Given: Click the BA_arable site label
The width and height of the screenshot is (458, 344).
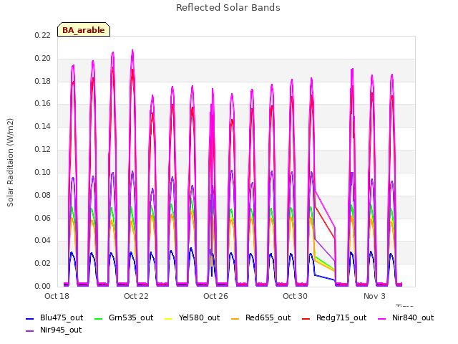Looking at the screenshot, I should point(84,30).
